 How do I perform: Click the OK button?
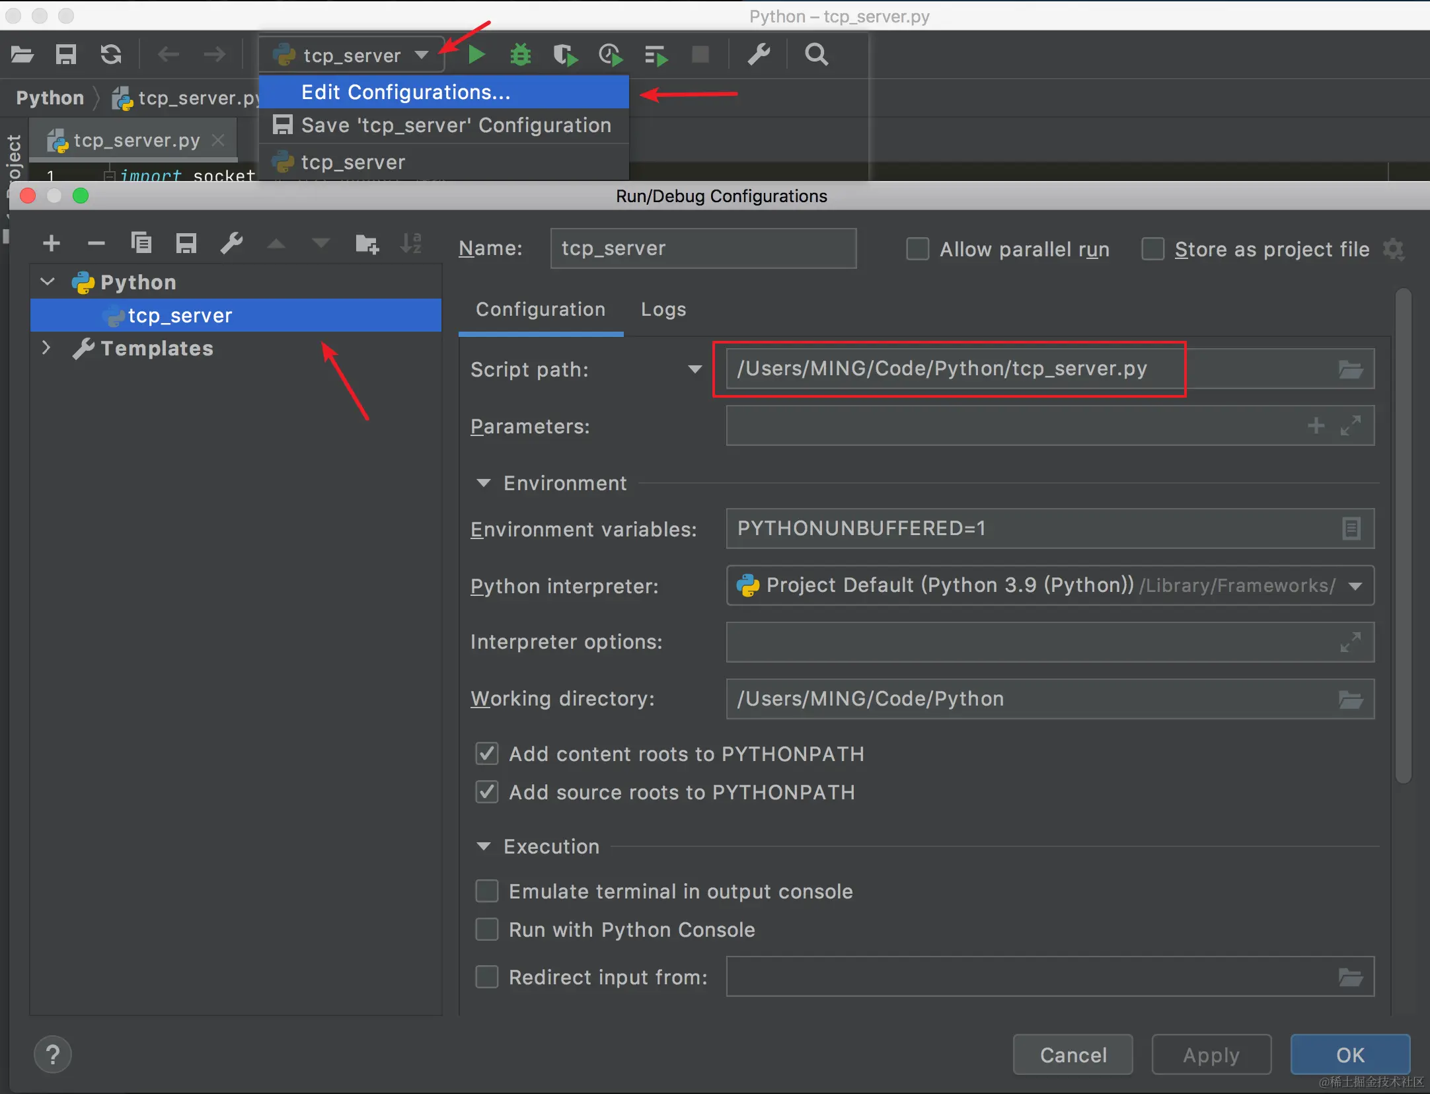tap(1349, 1055)
